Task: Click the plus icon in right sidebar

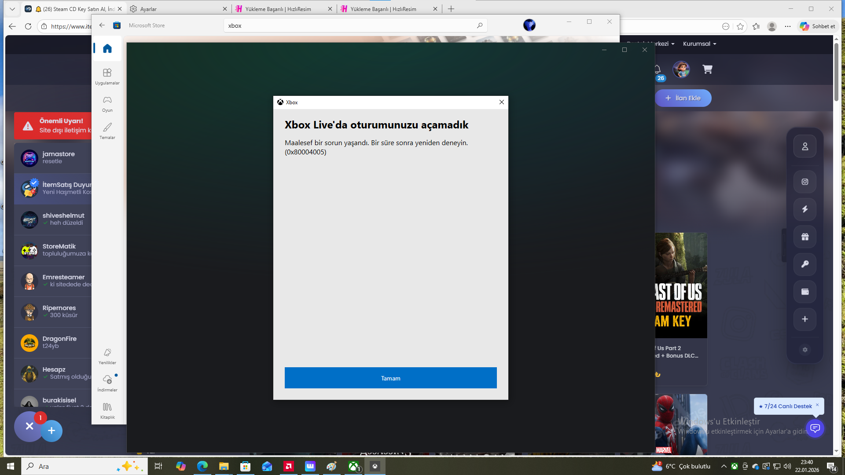Action: pos(805,319)
